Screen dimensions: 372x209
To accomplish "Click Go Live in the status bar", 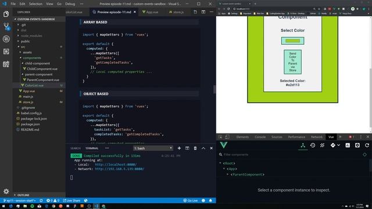I will (191, 200).
